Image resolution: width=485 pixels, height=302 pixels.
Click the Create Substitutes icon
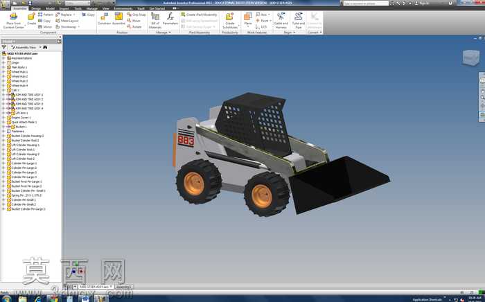pyautogui.click(x=230, y=17)
